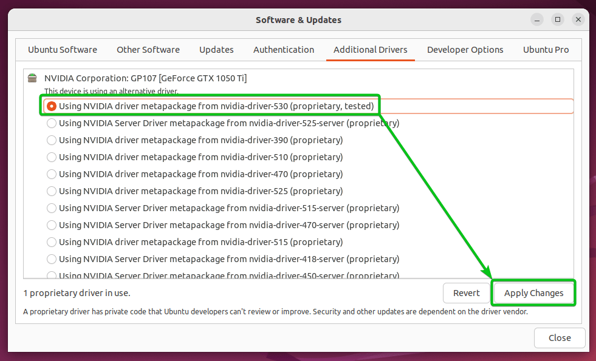Click the Apply Changes button
596x361 pixels.
click(533, 293)
